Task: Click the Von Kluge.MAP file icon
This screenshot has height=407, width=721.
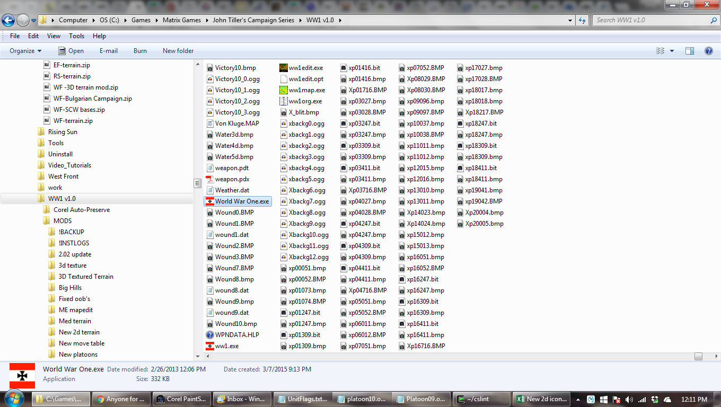Action: pos(210,123)
